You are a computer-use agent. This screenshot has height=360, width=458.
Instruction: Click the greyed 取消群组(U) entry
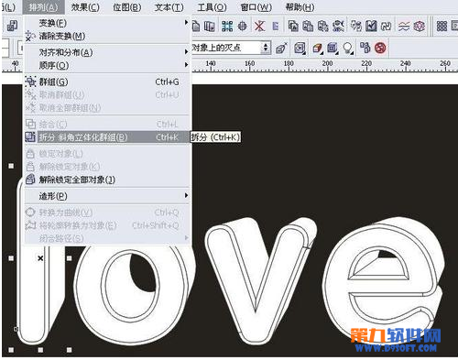(107, 95)
